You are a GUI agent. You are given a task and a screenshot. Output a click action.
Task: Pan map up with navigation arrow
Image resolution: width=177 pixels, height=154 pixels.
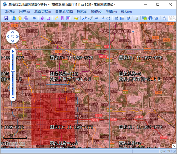point(13,32)
